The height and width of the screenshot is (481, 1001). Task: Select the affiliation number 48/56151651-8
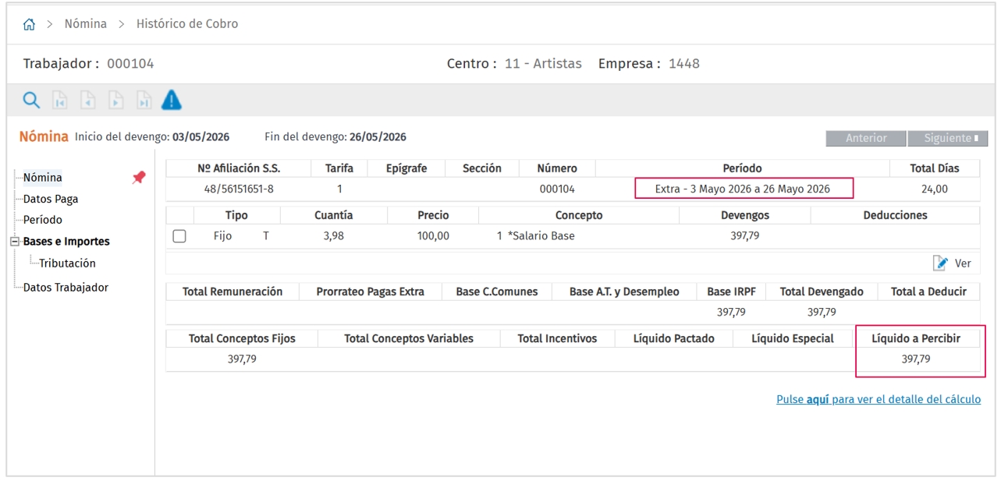(x=238, y=189)
